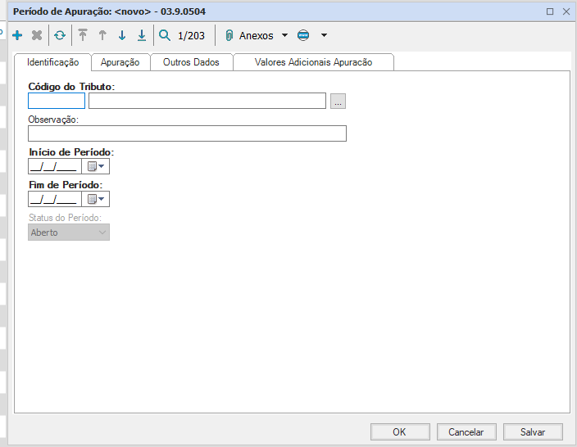
Task: Jump to last record arrow icon
Action: pos(142,36)
